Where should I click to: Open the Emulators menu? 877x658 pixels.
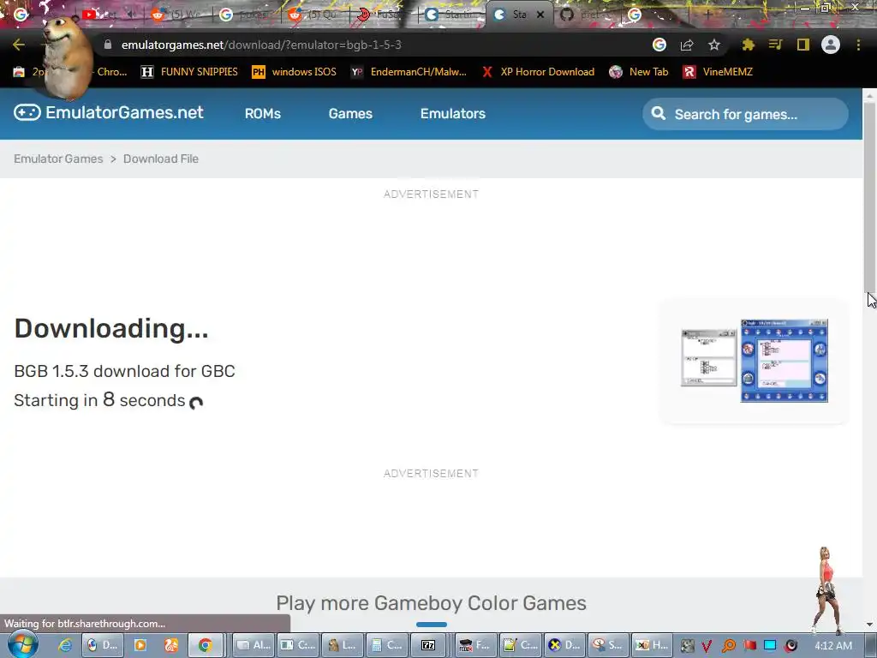pyautogui.click(x=453, y=114)
